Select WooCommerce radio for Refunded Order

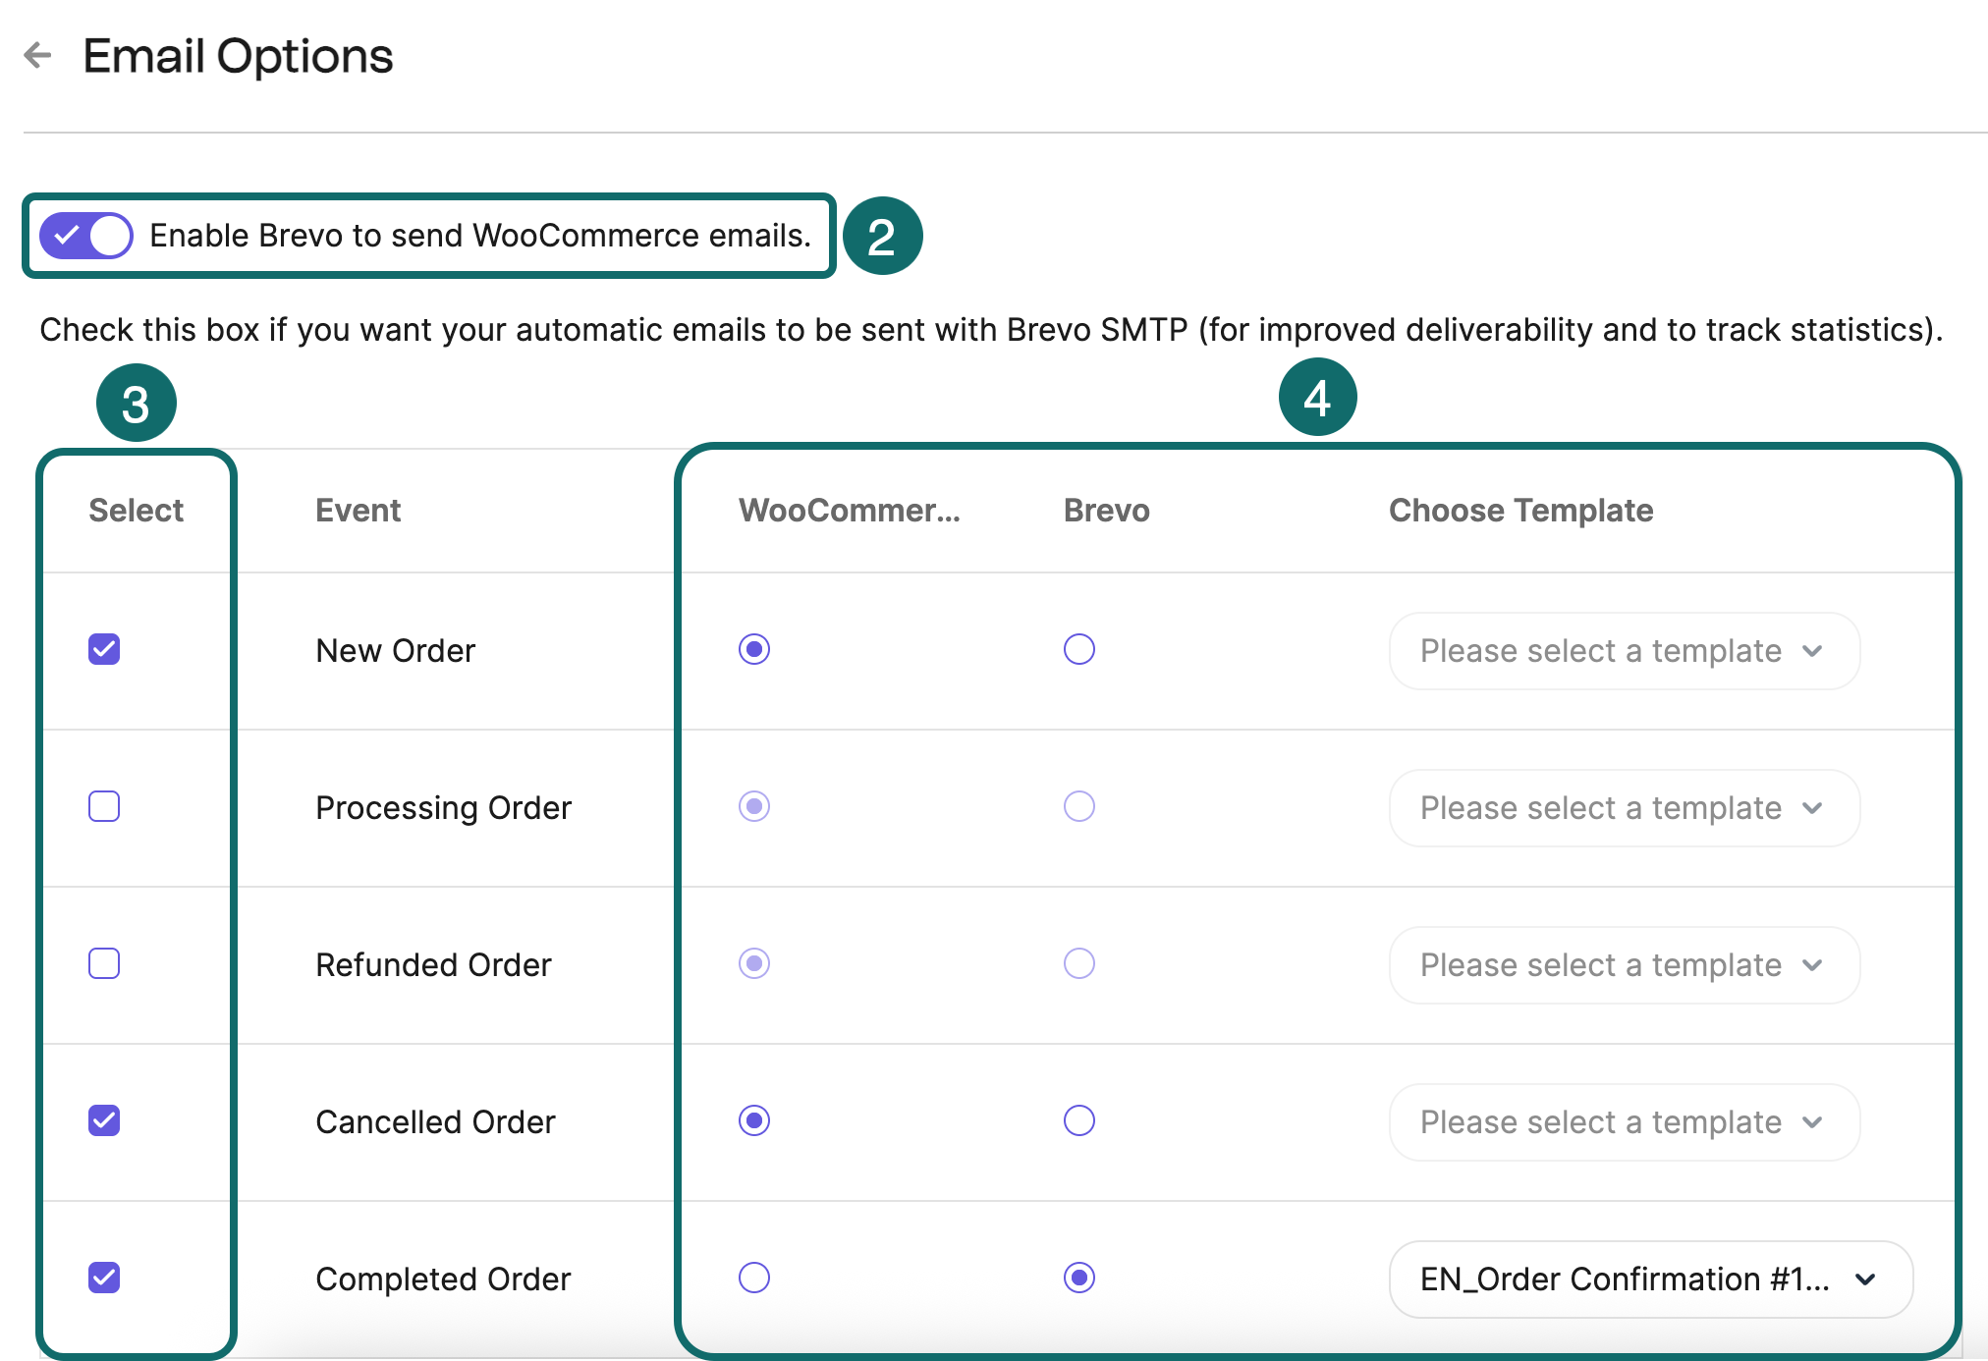pyautogui.click(x=752, y=963)
